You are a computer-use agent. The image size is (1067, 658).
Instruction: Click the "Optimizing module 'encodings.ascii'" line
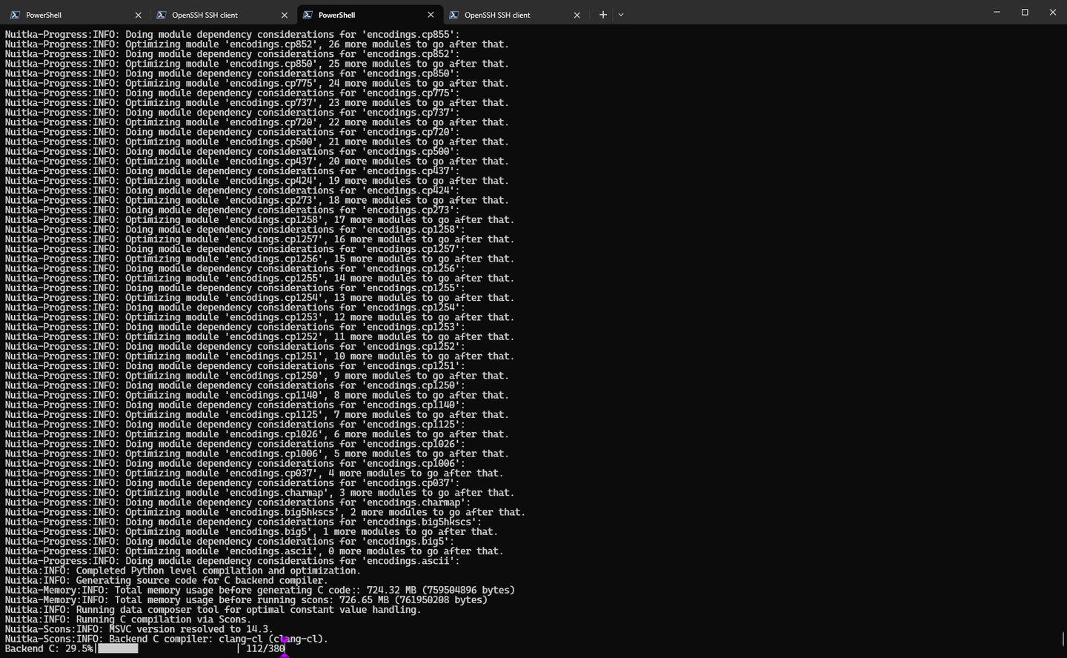pos(254,551)
